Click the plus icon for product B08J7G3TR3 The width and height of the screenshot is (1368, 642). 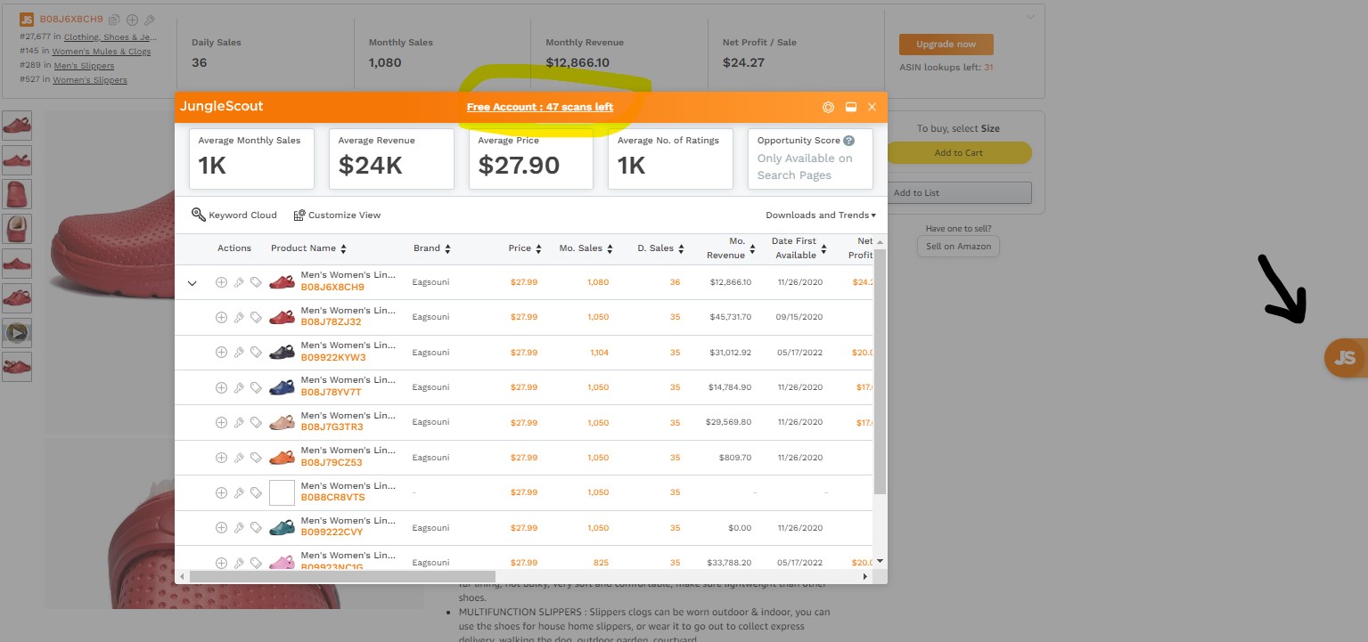[x=221, y=422]
